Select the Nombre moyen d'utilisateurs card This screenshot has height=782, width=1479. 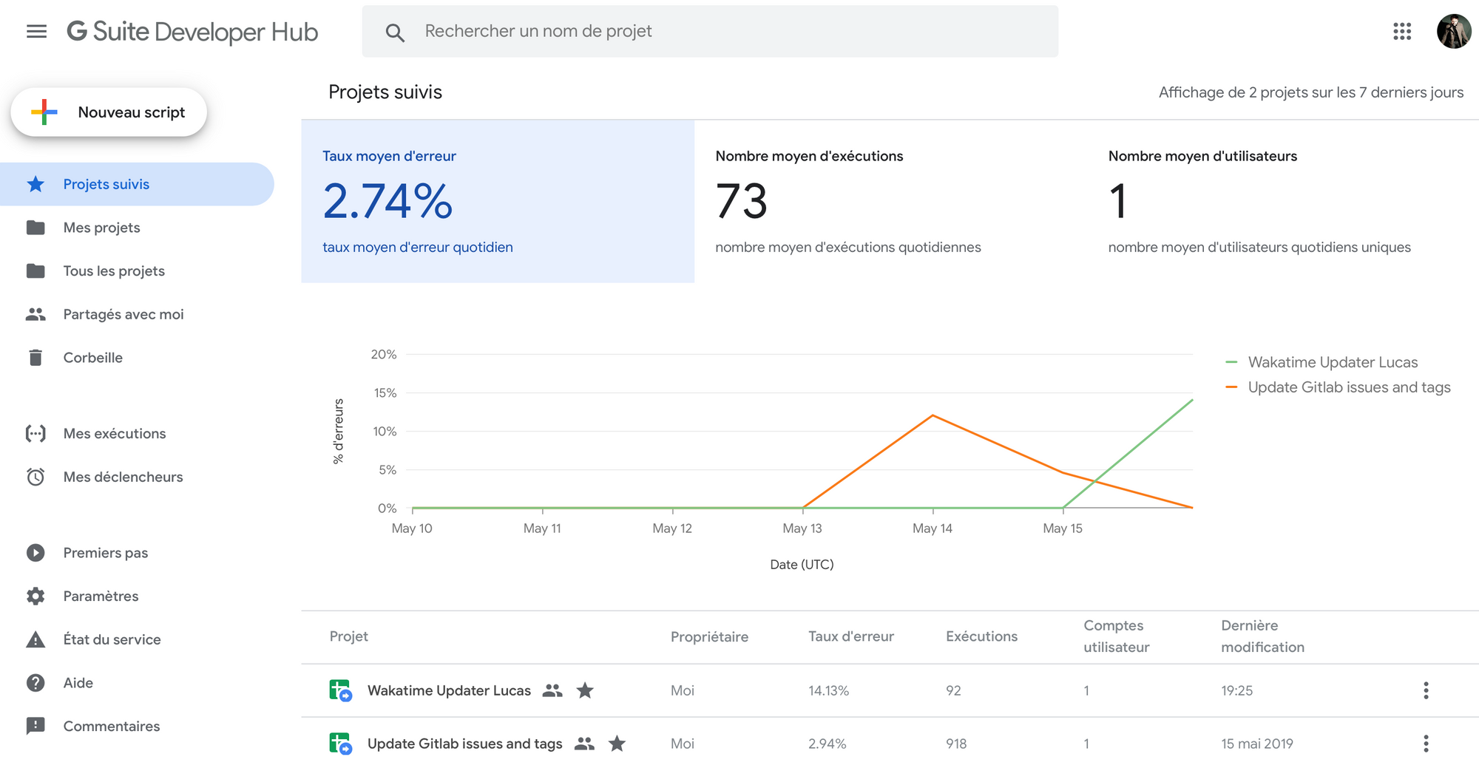(1283, 201)
